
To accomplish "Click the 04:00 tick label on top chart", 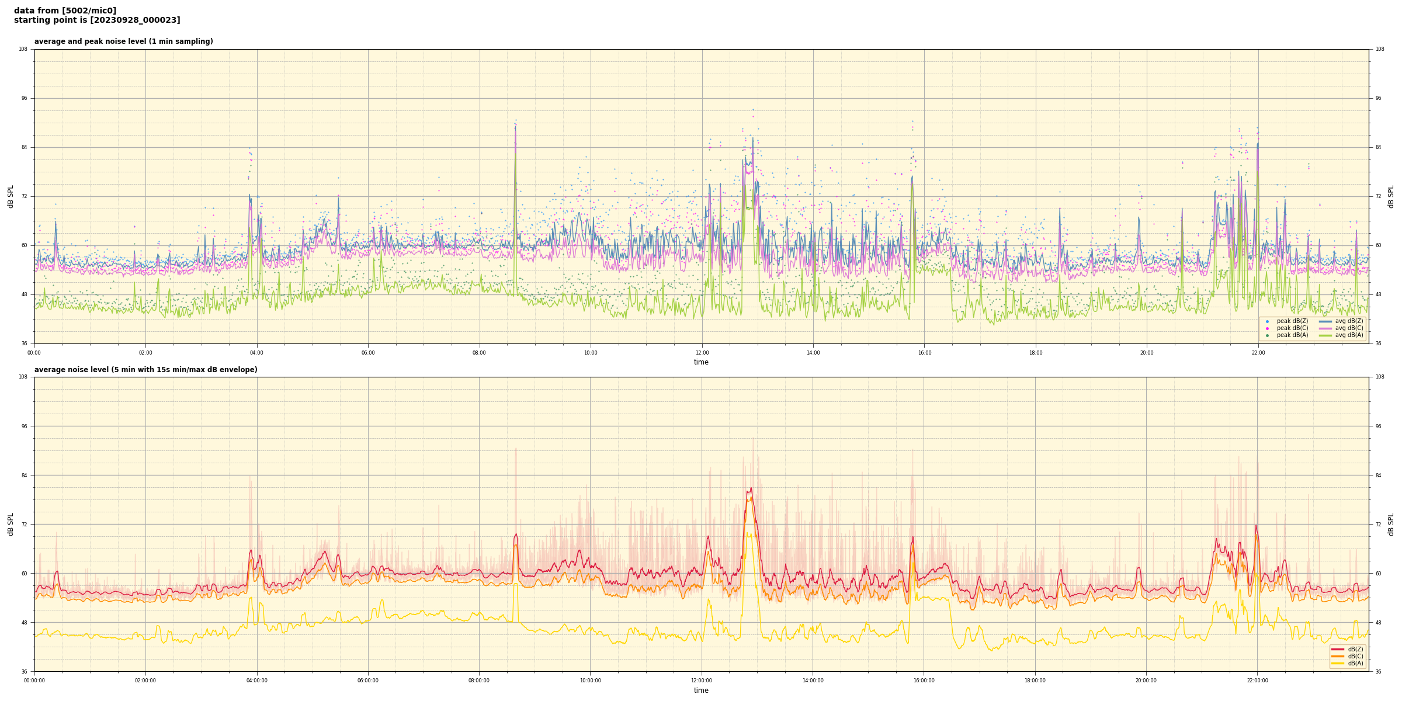I will [x=257, y=353].
